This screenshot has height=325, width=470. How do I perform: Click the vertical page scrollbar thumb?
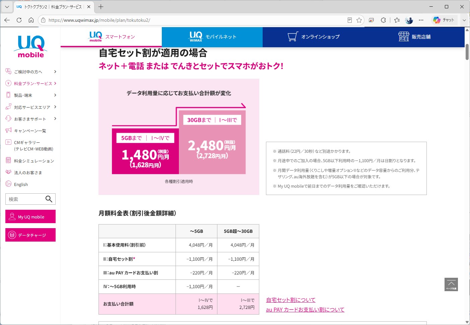coord(467,52)
